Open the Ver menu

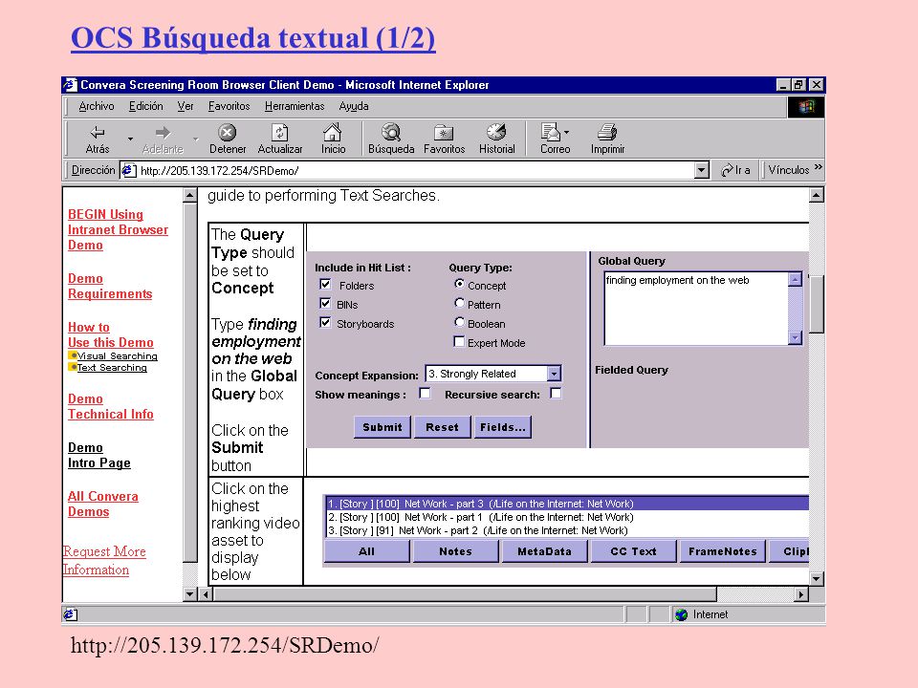click(186, 106)
